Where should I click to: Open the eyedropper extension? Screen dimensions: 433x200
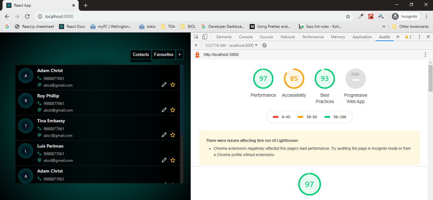coord(361,16)
